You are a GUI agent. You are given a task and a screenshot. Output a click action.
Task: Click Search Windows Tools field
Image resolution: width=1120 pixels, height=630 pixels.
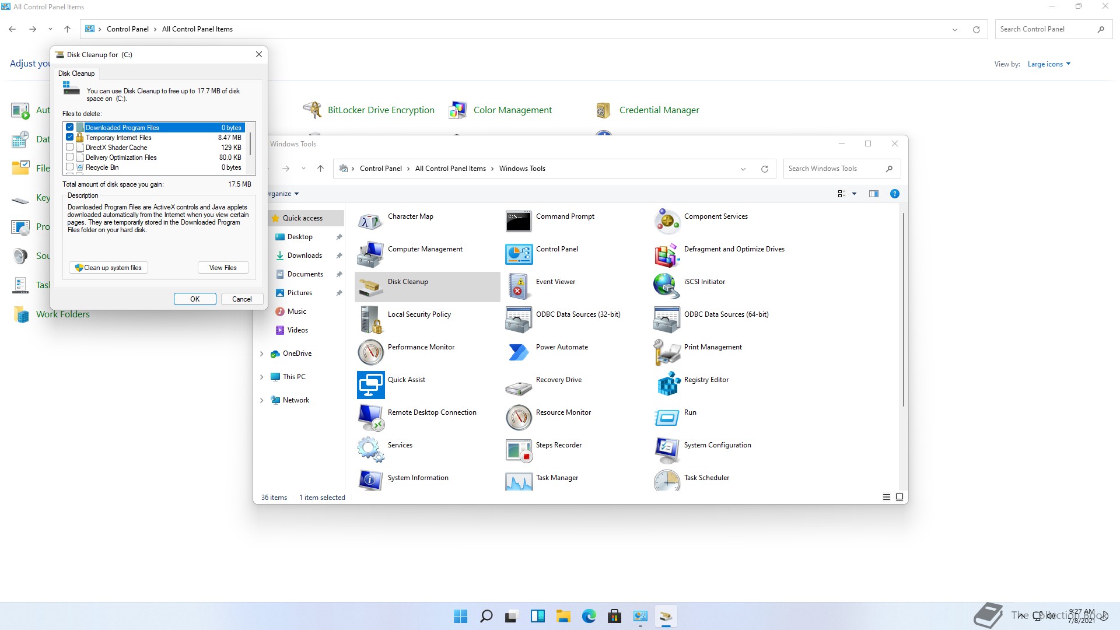pyautogui.click(x=842, y=169)
